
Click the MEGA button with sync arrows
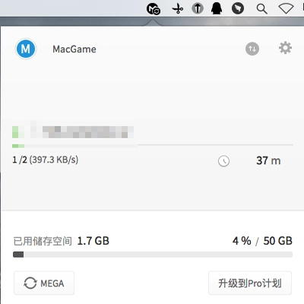click(x=44, y=283)
